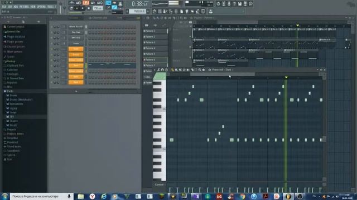Open the EDIT menu
The width and height of the screenshot is (357, 200).
click(x=10, y=7)
